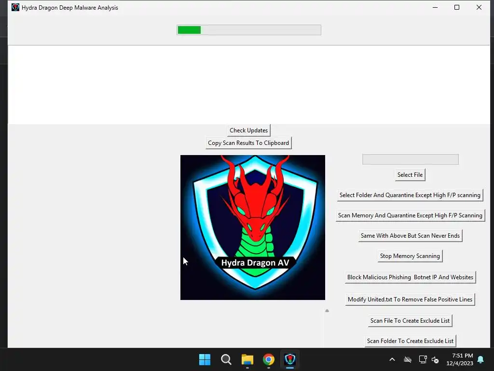The image size is (494, 371).
Task: Copy Scan Results To Clipboard
Action: (x=248, y=143)
